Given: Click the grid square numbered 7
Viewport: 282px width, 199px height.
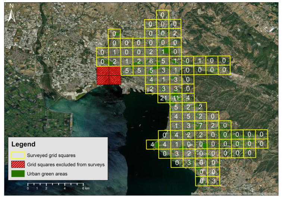Looking at the screenshot, I should point(201,125).
